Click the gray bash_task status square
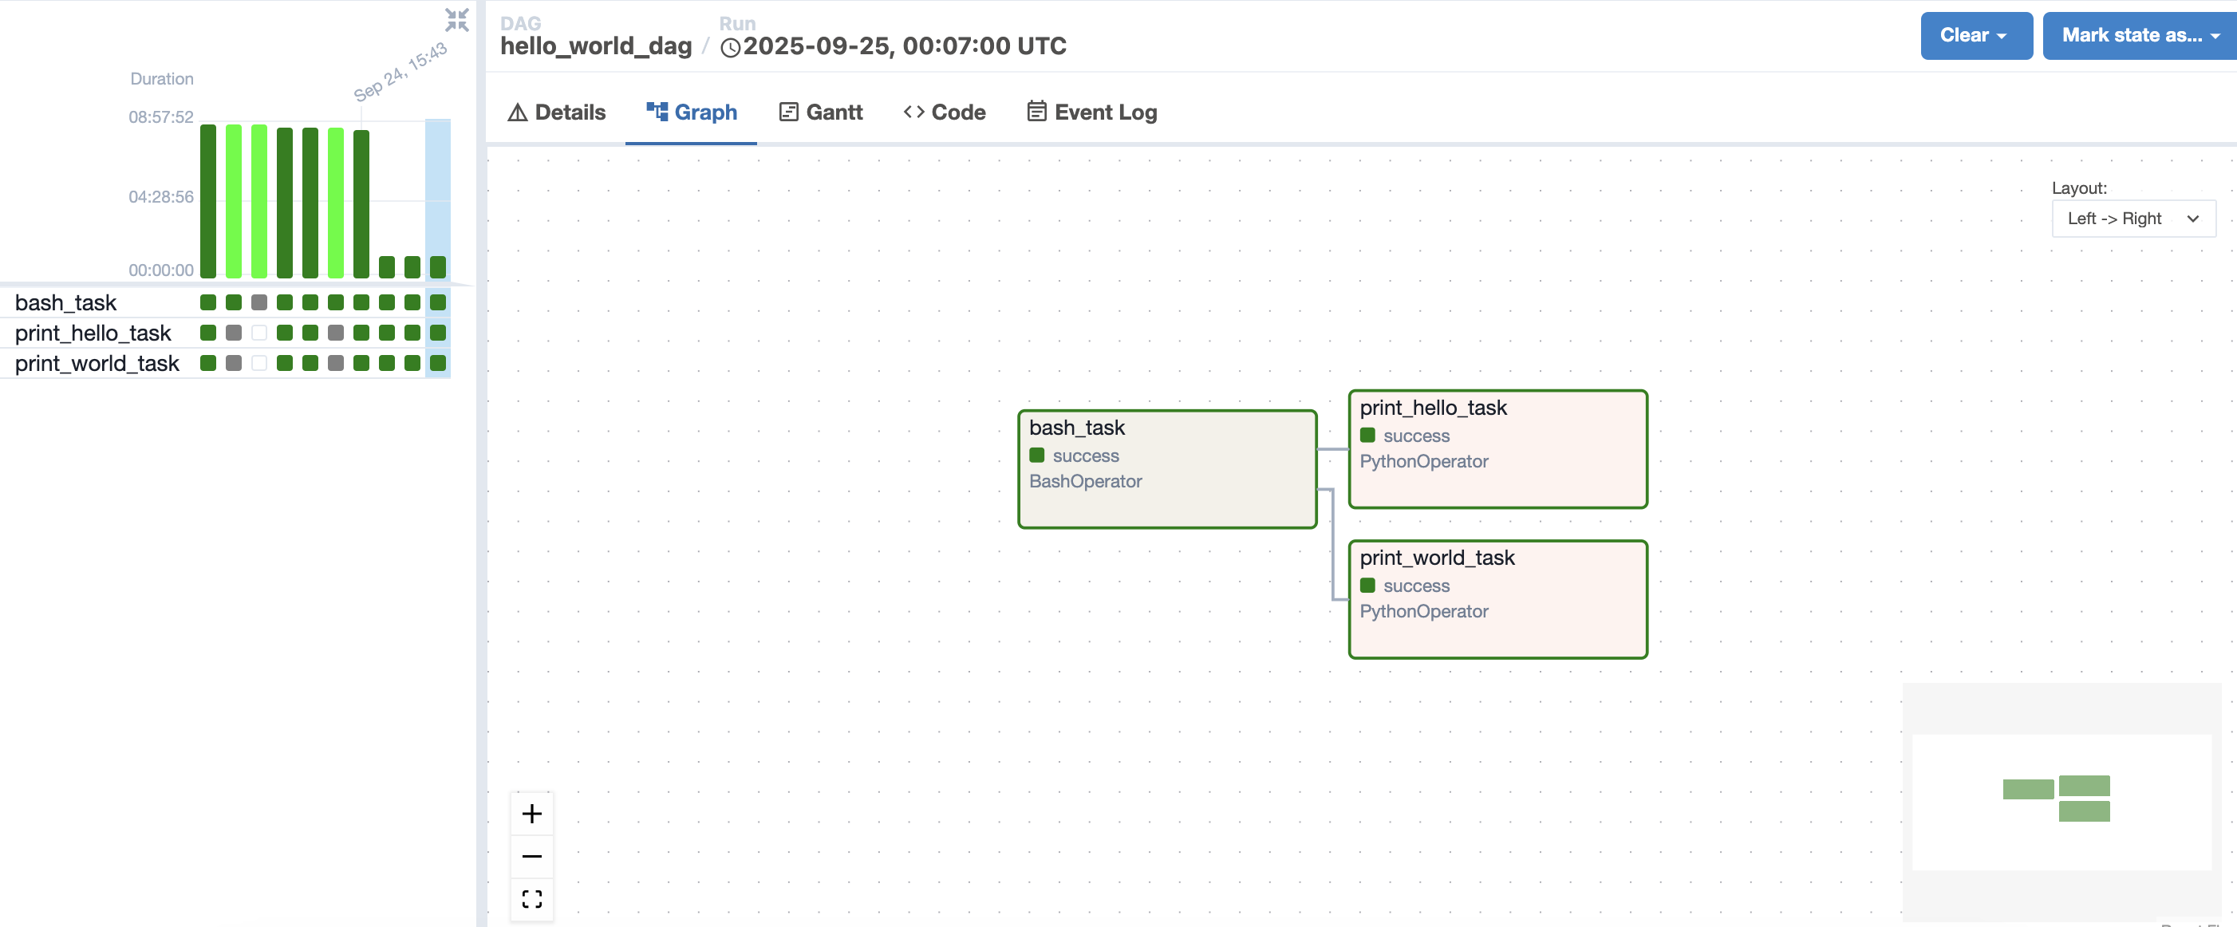The width and height of the screenshot is (2237, 927). click(258, 302)
